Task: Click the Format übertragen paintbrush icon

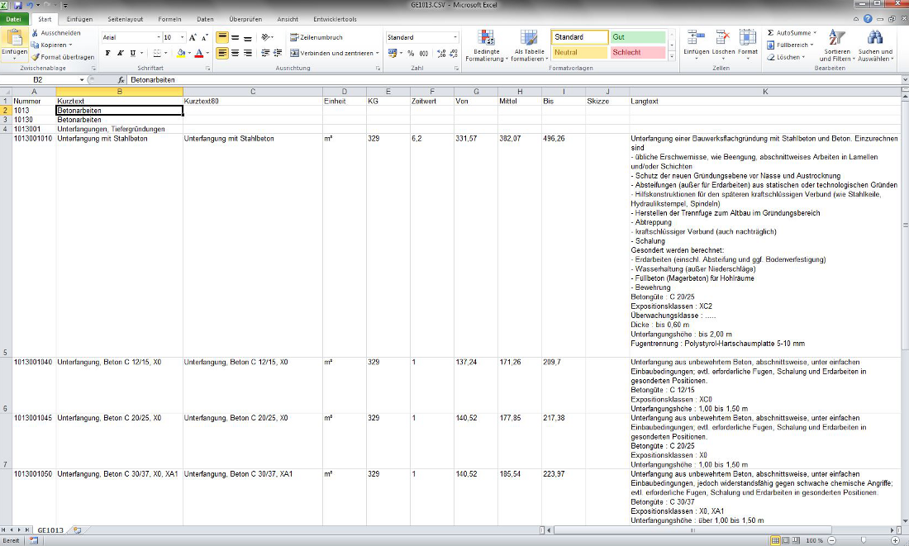Action: click(35, 57)
